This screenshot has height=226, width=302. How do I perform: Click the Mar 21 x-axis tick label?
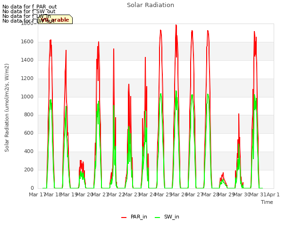[100, 194]
